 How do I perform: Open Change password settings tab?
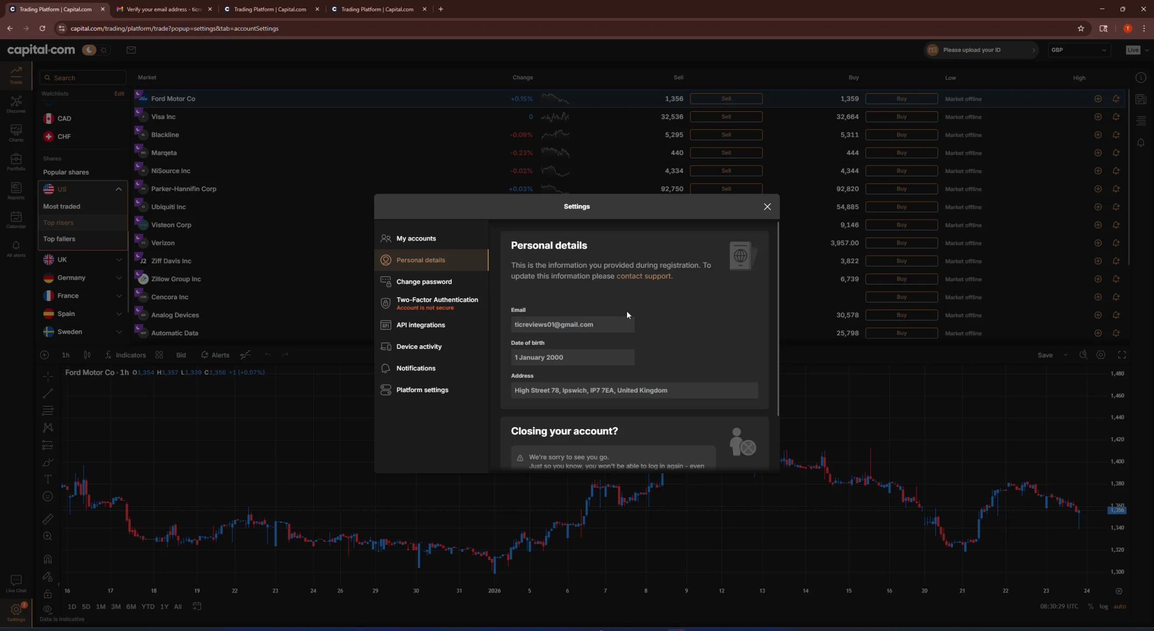pos(424,281)
